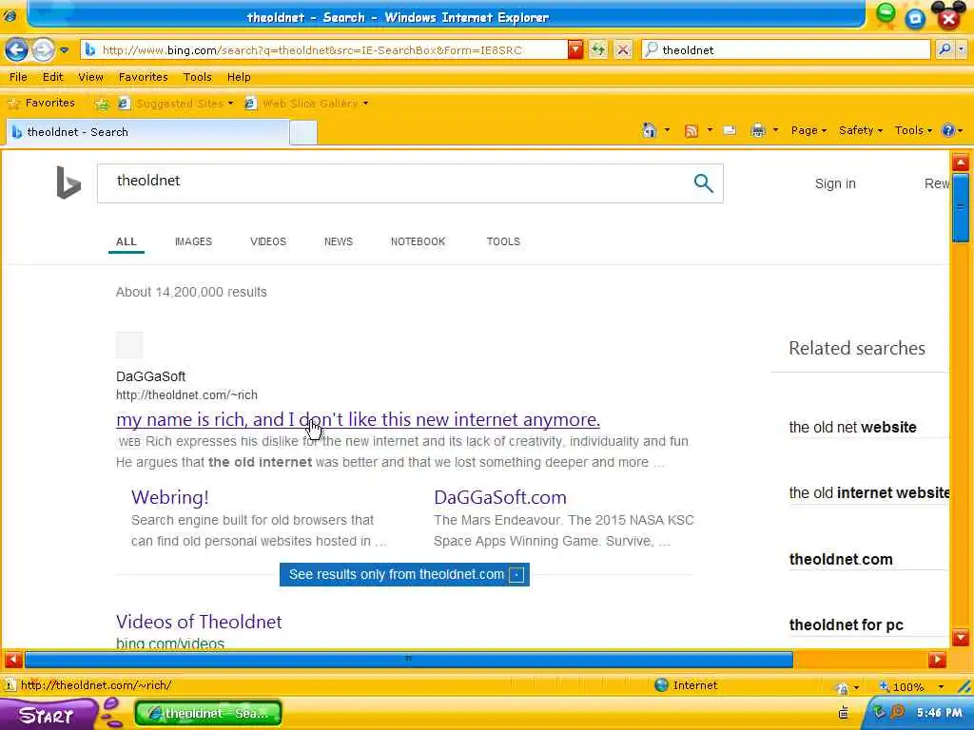Open the View menu
Screen dimensions: 974x730
(90, 77)
